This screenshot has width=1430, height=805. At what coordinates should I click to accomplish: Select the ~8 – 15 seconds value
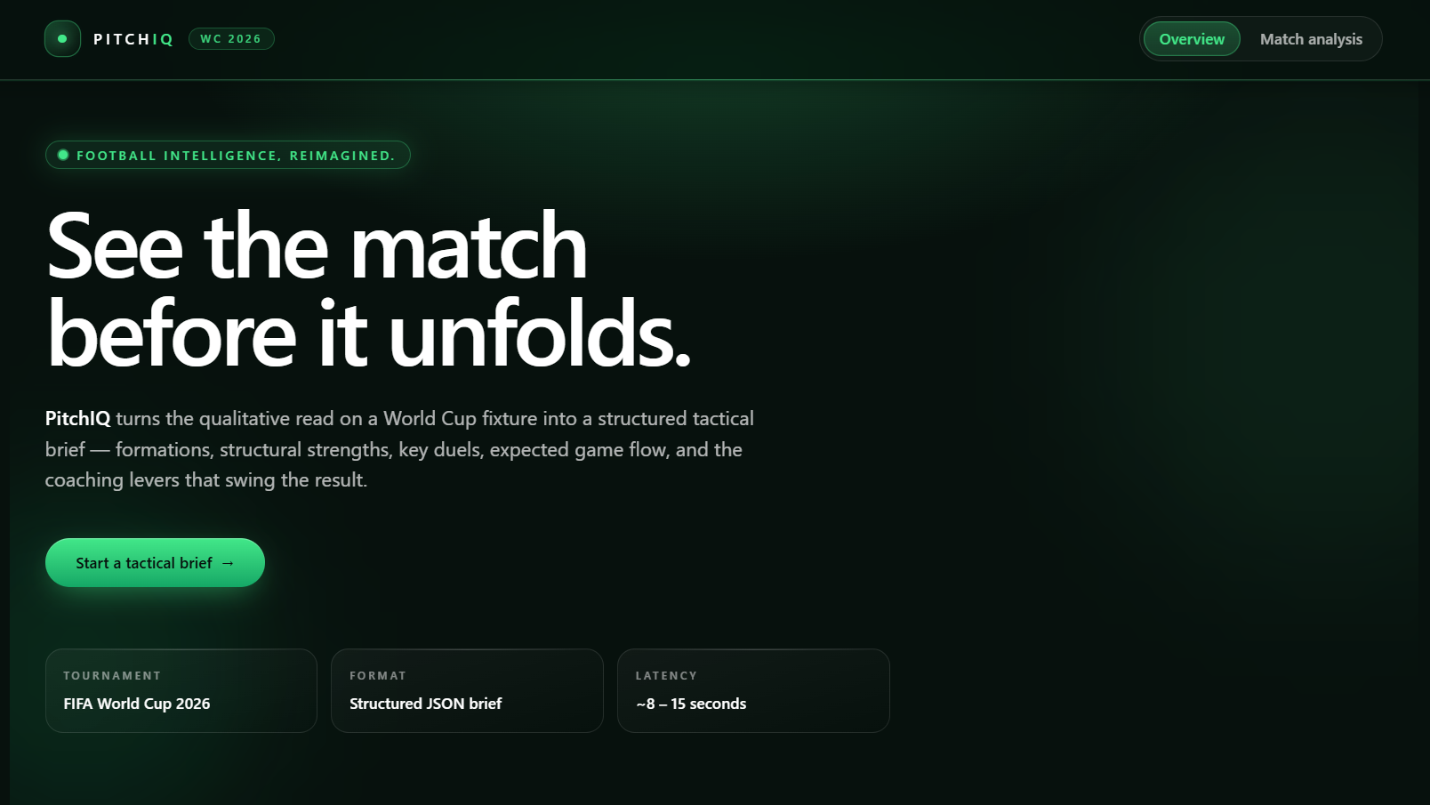tap(691, 704)
